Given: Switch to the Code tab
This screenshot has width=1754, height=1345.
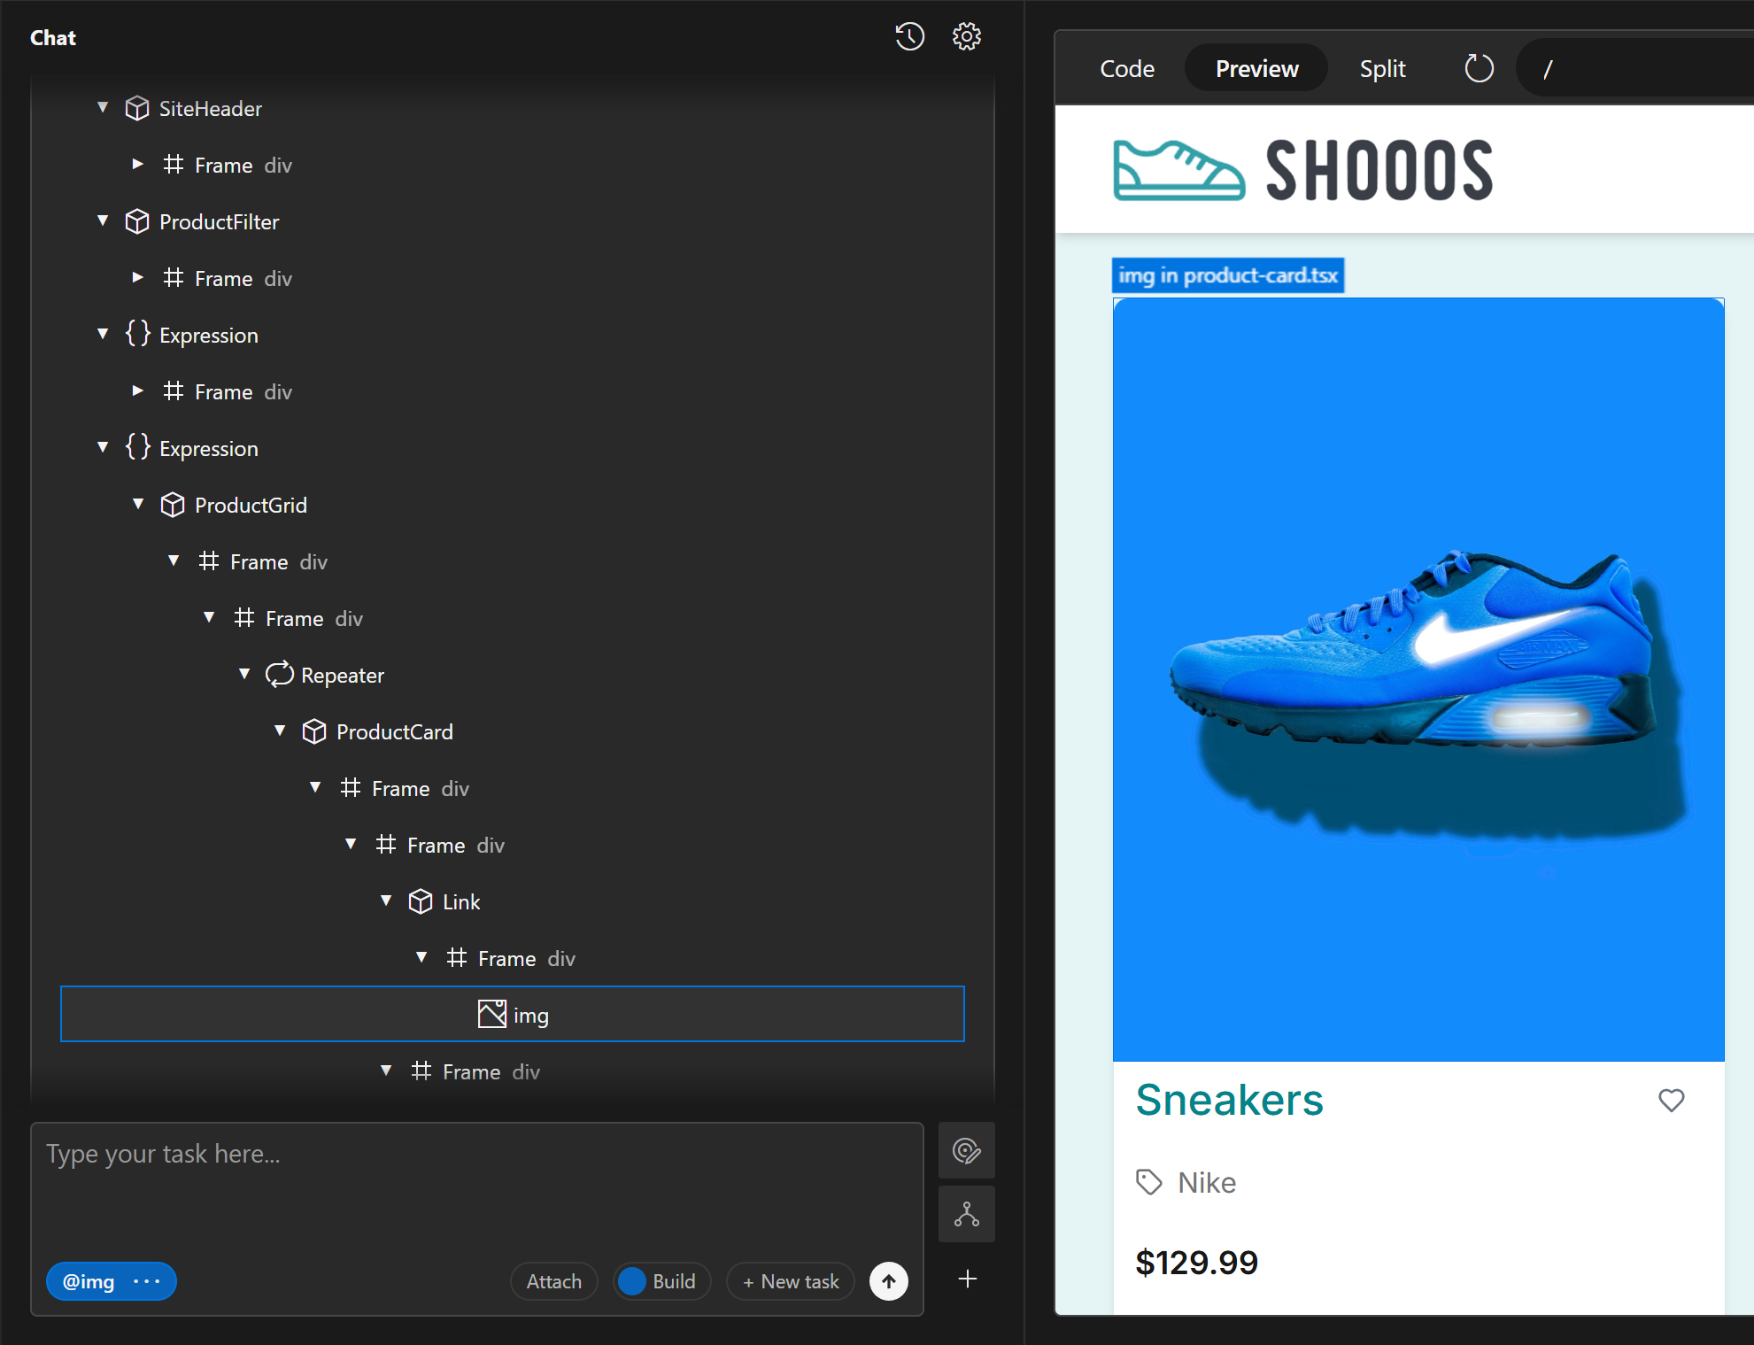Looking at the screenshot, I should point(1126,68).
